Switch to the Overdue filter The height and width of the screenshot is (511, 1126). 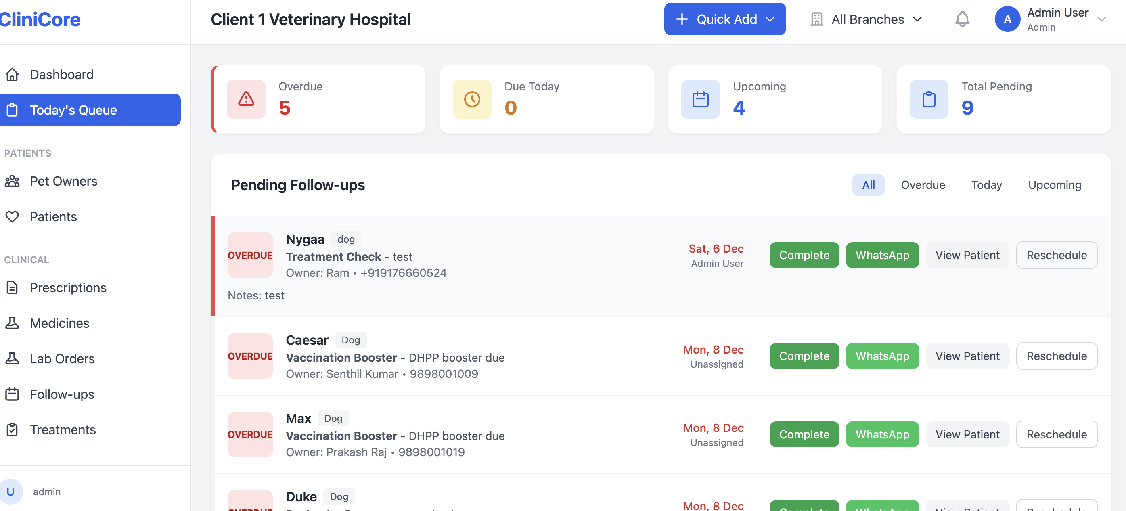(x=922, y=184)
